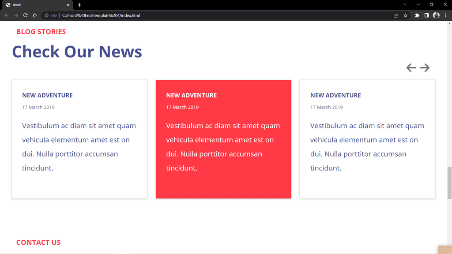Go to the previous blog slide
The image size is (452, 254).
point(411,67)
